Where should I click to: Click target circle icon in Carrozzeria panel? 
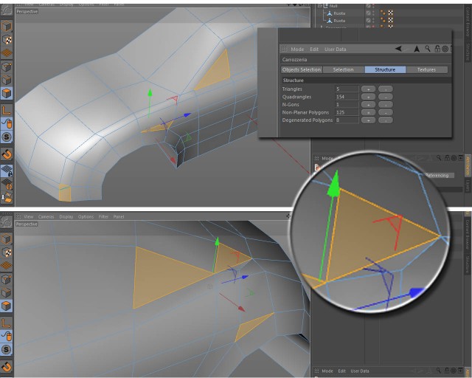click(445, 49)
